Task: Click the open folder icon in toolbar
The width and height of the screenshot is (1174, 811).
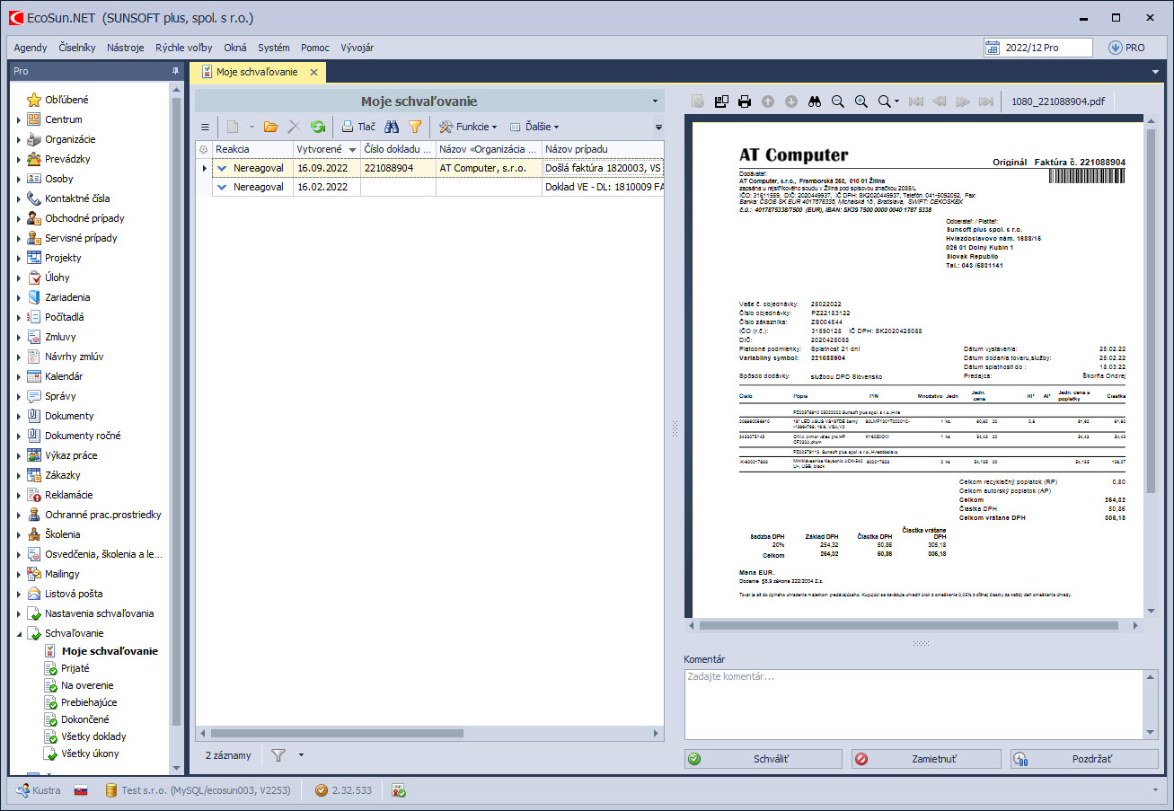Action: (x=270, y=128)
